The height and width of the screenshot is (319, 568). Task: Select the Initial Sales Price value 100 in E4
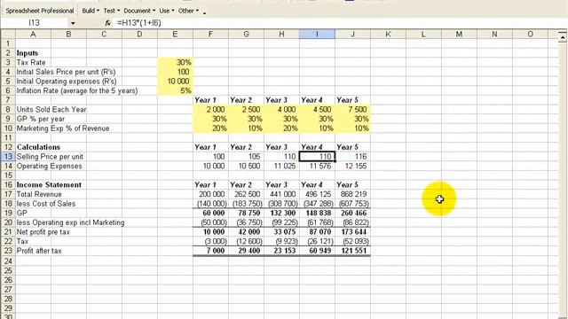(175, 72)
